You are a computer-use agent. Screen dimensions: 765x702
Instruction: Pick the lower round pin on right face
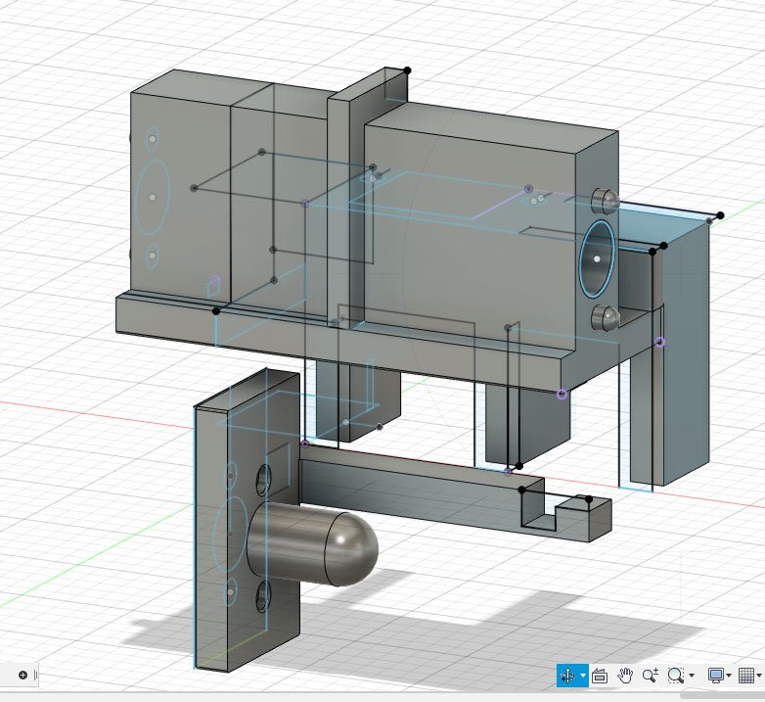pos(607,317)
